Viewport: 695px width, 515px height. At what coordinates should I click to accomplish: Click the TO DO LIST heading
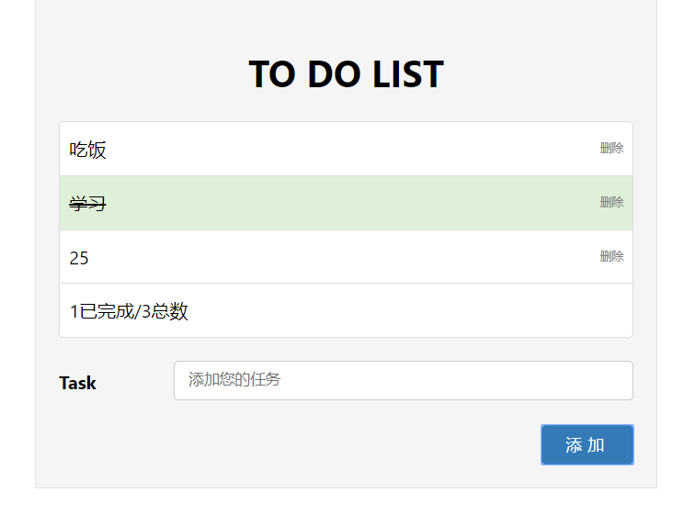[346, 74]
